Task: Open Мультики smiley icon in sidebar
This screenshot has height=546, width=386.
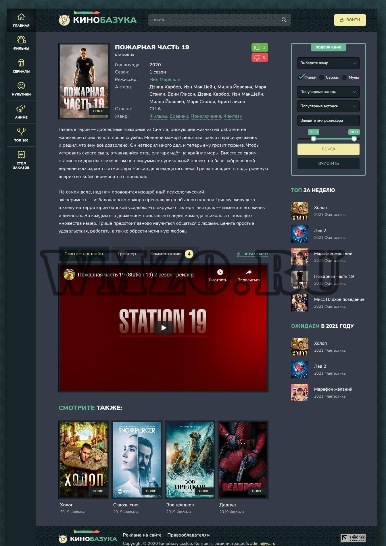Action: point(21,86)
